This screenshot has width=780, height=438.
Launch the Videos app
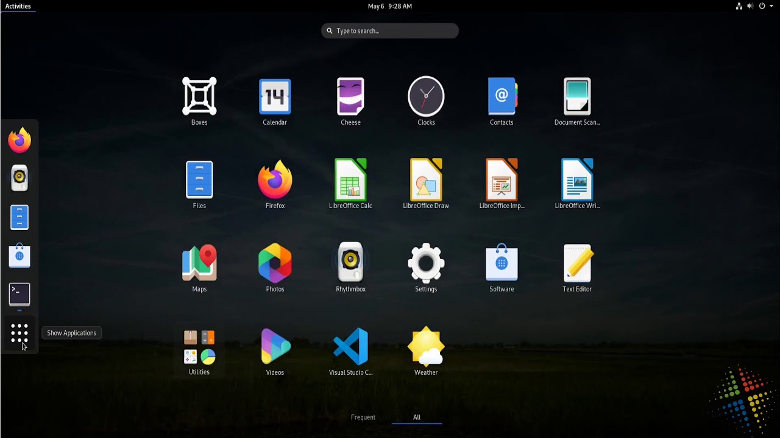[x=275, y=347]
